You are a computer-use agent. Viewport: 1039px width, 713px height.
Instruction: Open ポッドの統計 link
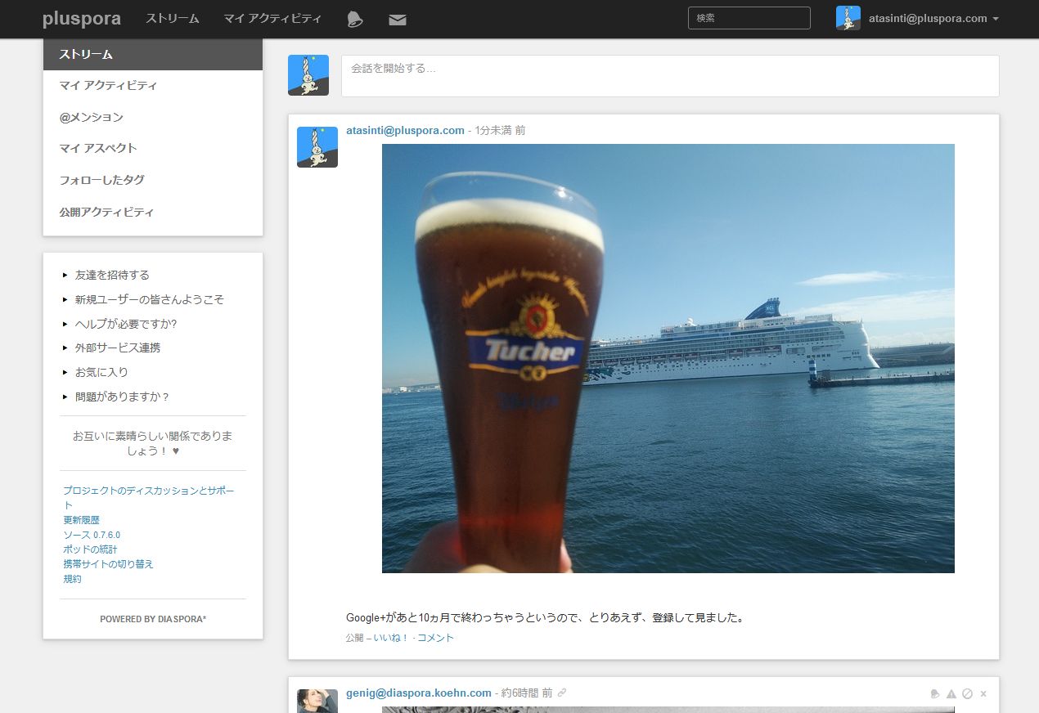tap(90, 549)
